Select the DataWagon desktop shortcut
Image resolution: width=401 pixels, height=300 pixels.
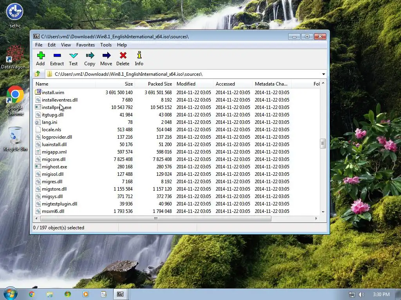(x=15, y=57)
